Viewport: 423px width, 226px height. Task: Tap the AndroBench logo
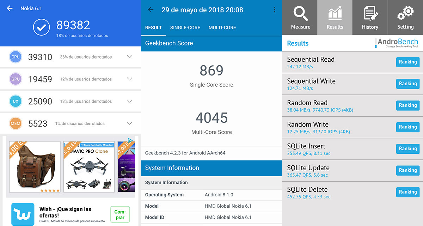point(397,43)
